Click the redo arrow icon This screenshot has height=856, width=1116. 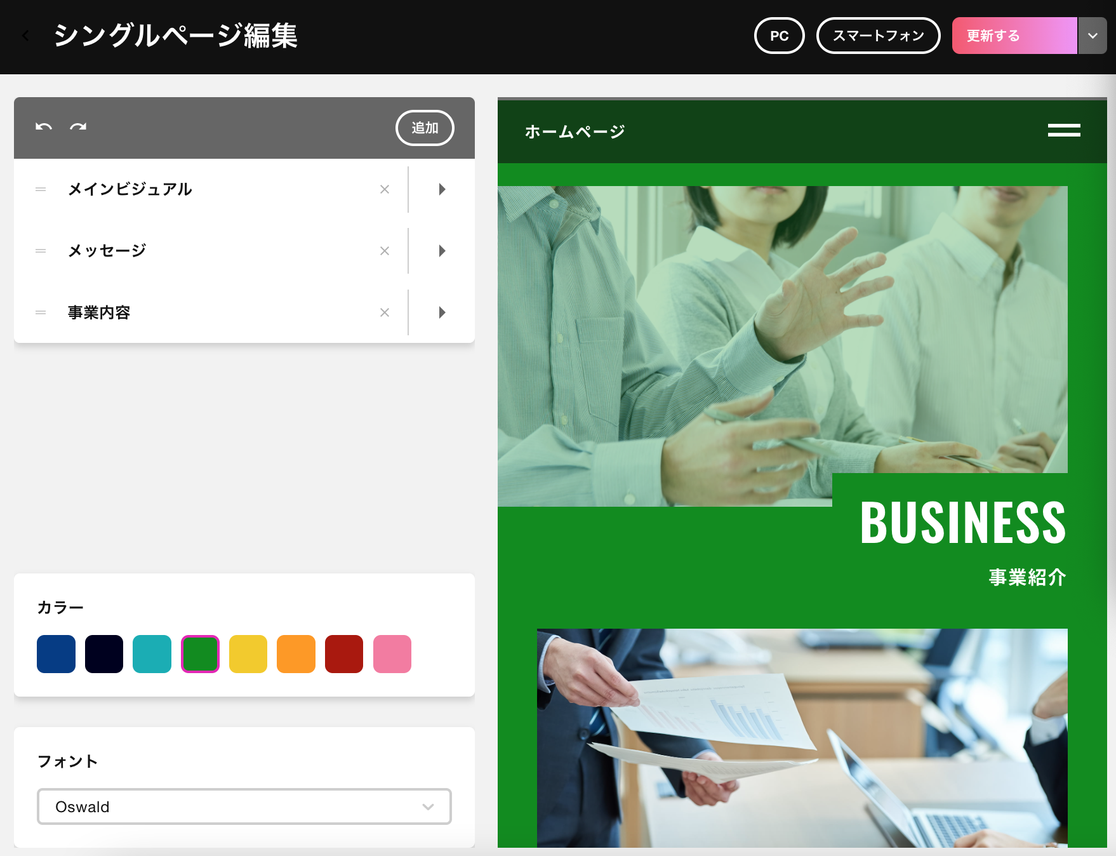point(78,127)
